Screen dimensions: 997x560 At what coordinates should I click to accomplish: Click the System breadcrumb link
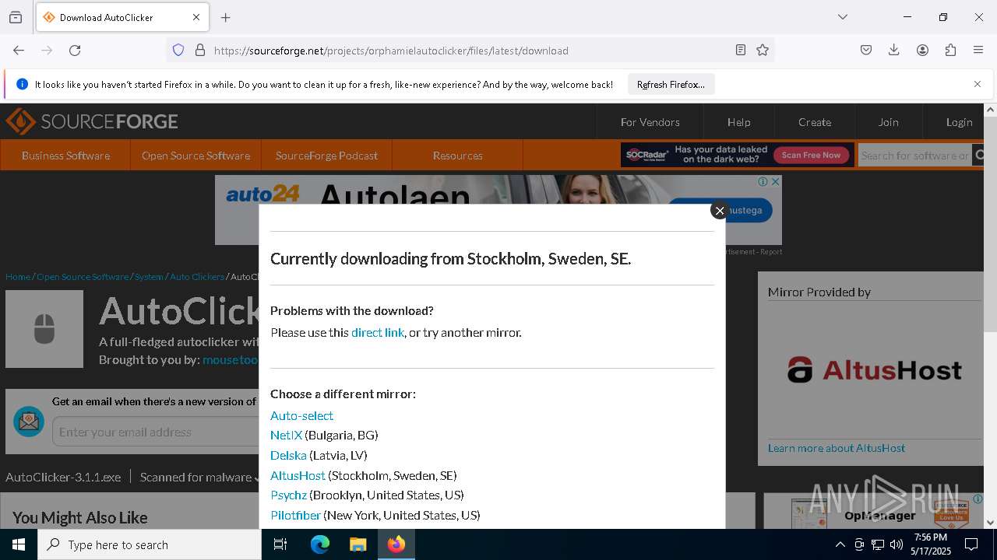(x=149, y=277)
